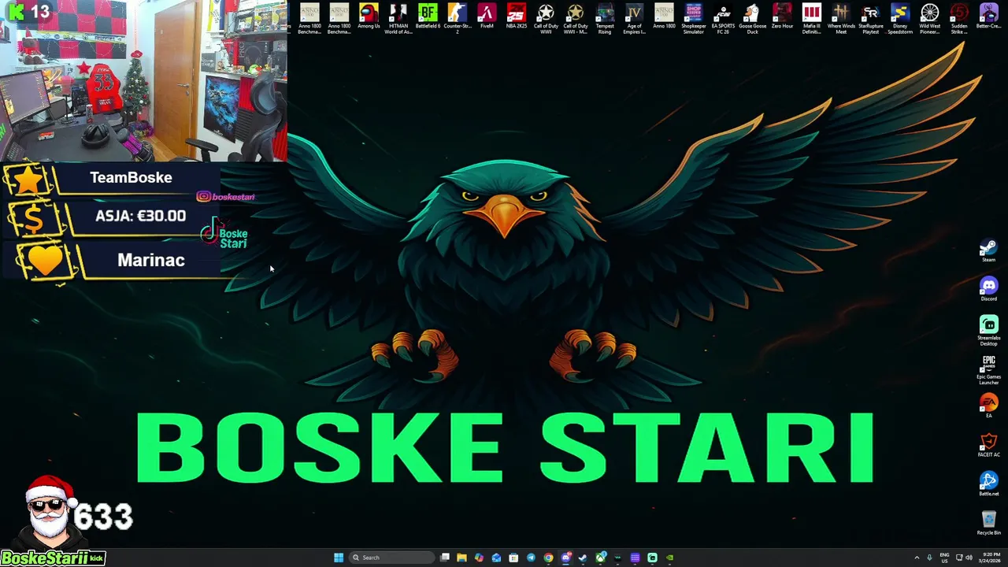
Task: Select the Discord desktop shortcut on right
Action: tap(988, 289)
